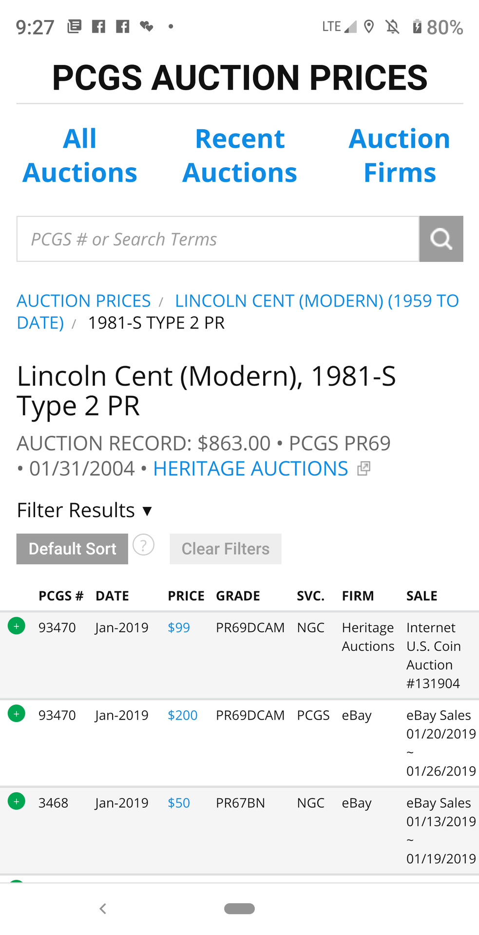This screenshot has width=479, height=935.
Task: Switch to Recent Auctions tab
Action: pos(239,156)
